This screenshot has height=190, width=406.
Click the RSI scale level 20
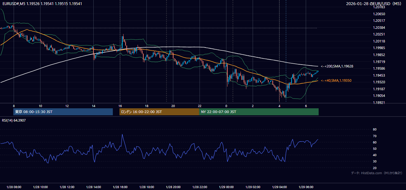(x=375, y=168)
